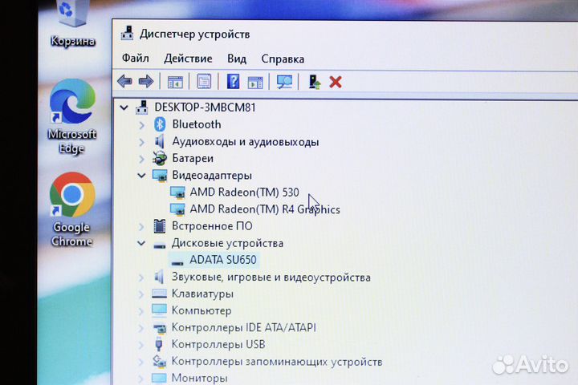This screenshot has width=578, height=385.
Task: Click the red X Uninstall device icon
Action: (336, 82)
